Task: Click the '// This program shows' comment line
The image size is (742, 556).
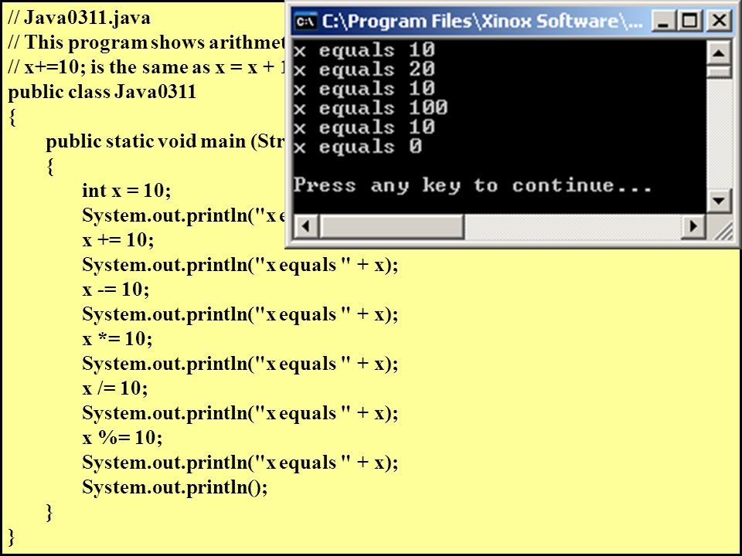Action: 146,42
